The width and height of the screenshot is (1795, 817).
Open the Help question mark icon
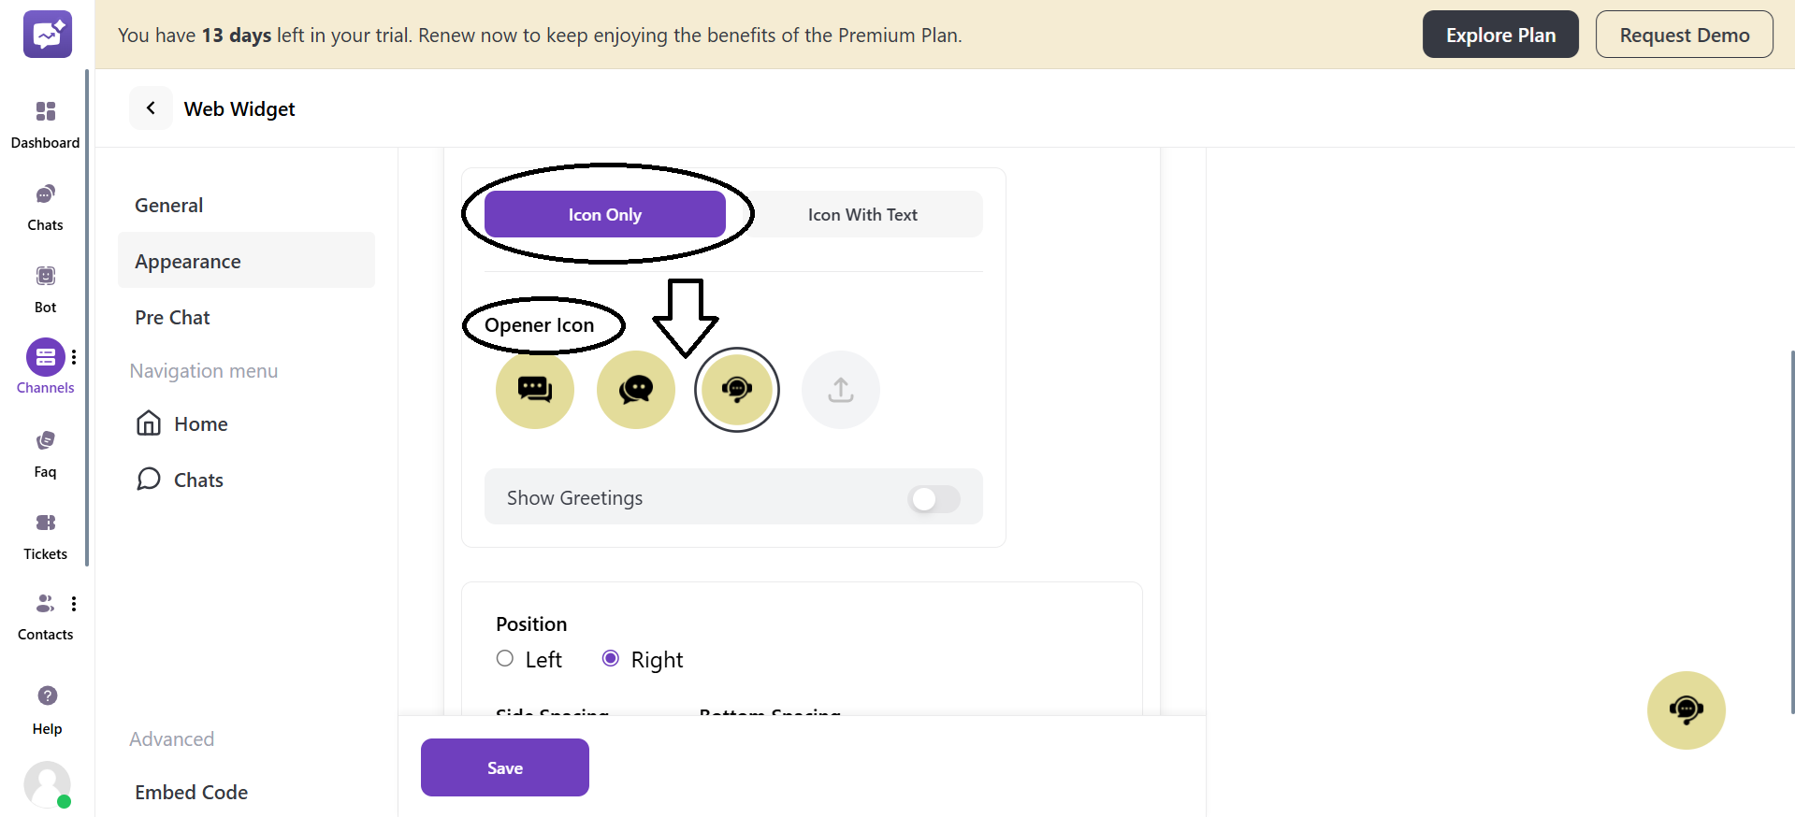point(47,696)
